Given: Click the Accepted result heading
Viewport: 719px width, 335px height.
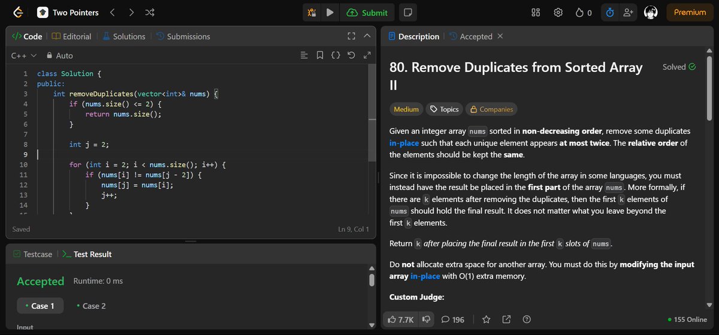Looking at the screenshot, I should (40, 281).
